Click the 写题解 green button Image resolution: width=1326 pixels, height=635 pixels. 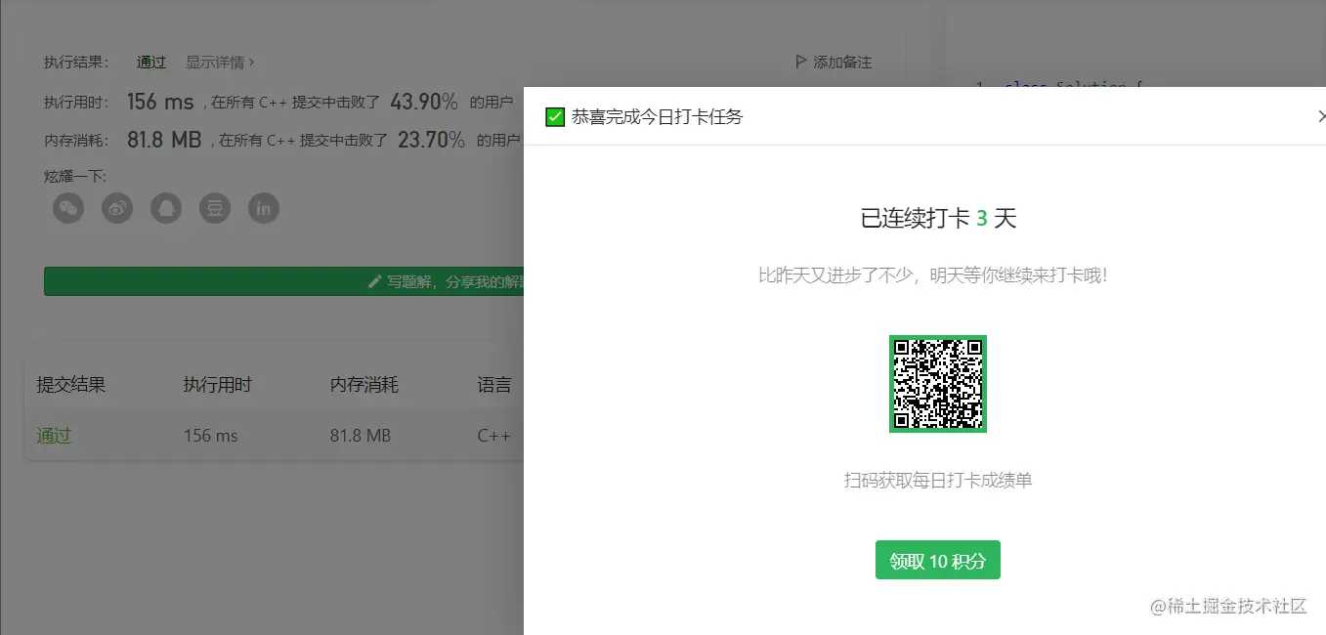coord(284,281)
